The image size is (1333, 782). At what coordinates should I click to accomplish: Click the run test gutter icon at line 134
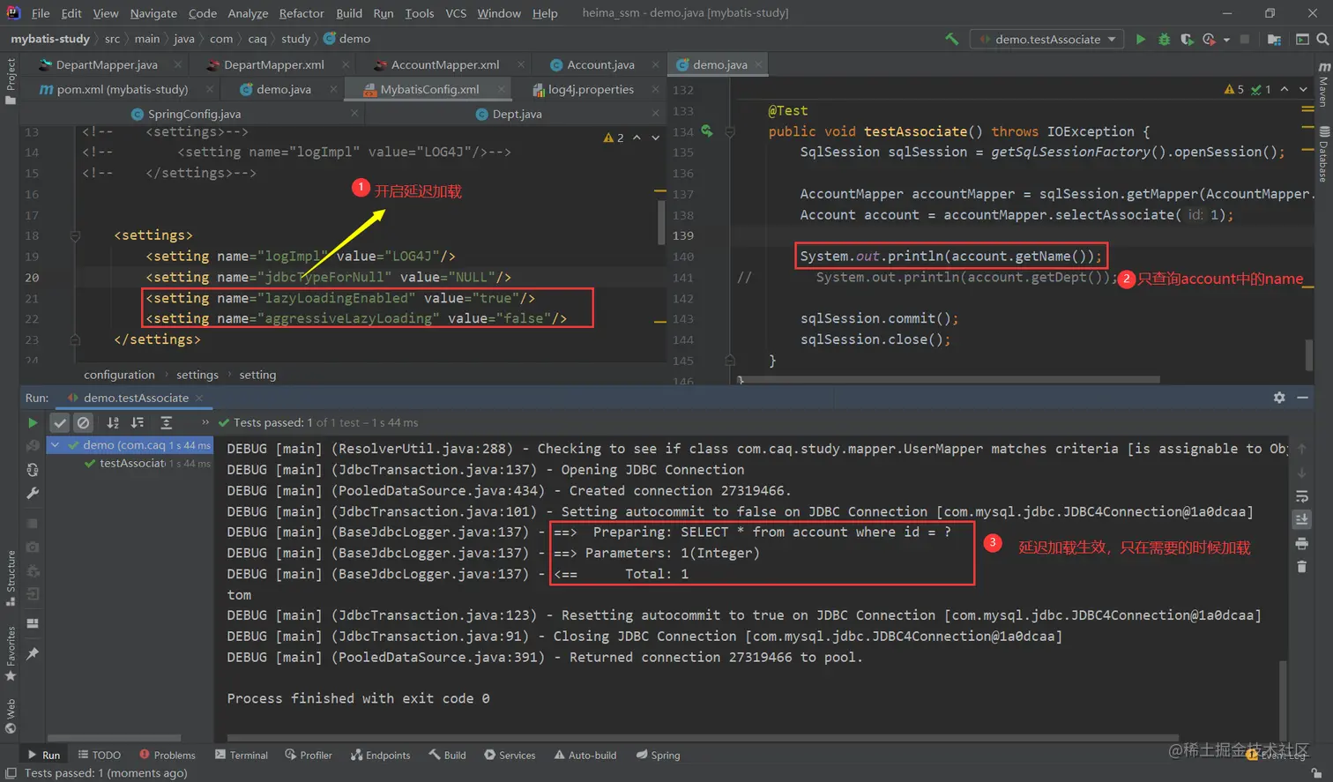pyautogui.click(x=706, y=131)
